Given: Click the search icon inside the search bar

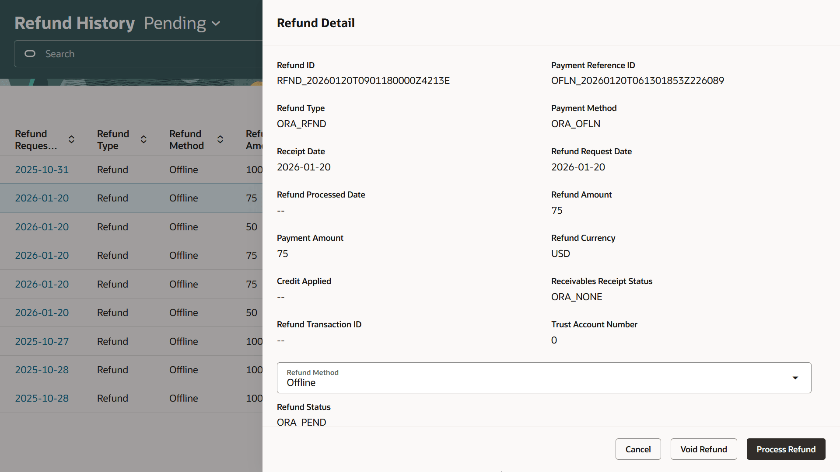Looking at the screenshot, I should point(30,54).
